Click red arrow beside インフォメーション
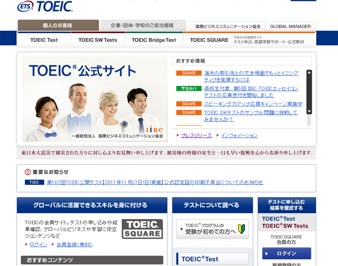Viewport: 338px width, 266px height. 218,135
